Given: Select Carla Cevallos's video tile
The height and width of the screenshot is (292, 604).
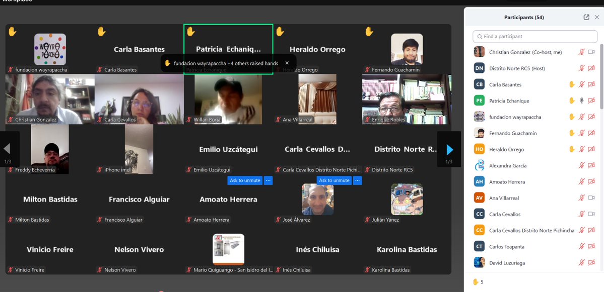Looking at the screenshot, I should pyautogui.click(x=139, y=99).
